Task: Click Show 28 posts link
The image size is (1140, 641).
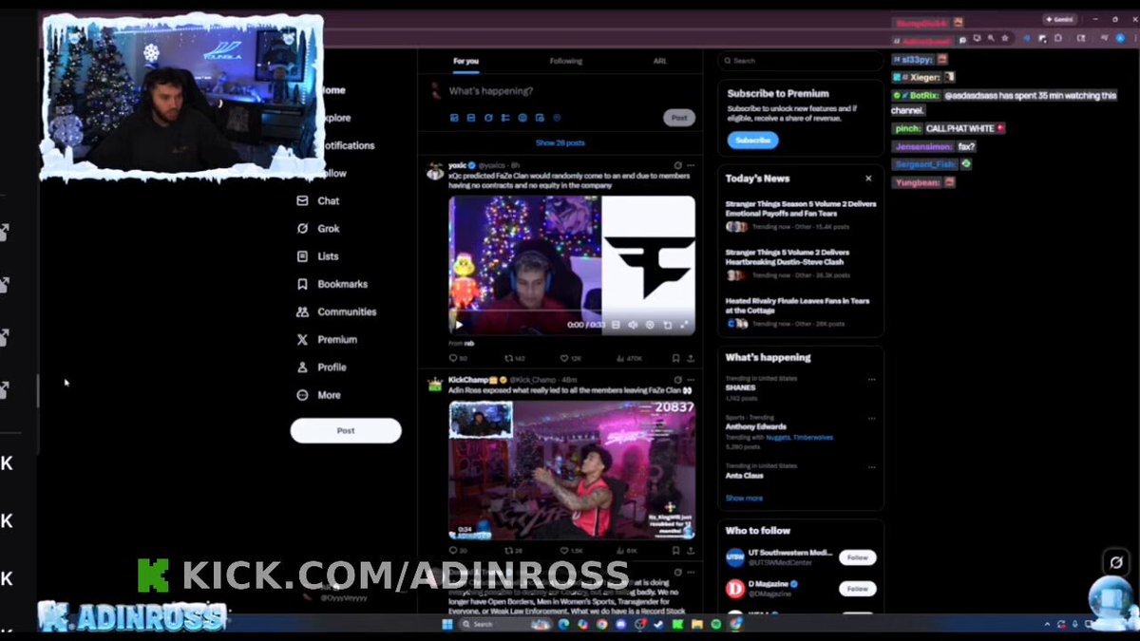Action: click(560, 143)
